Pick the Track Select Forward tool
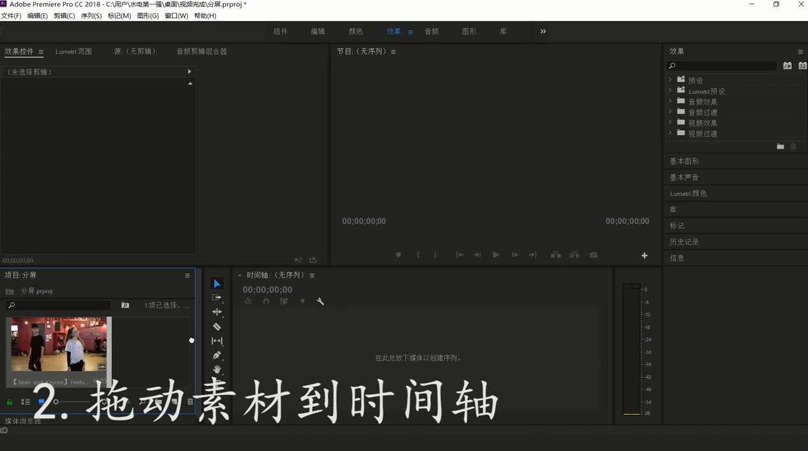The width and height of the screenshot is (808, 451). point(217,298)
